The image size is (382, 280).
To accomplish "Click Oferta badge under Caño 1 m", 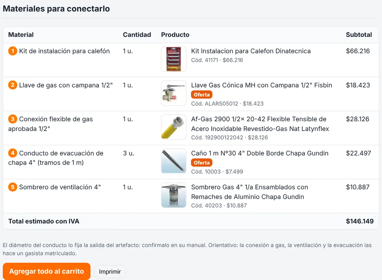I will (202, 163).
